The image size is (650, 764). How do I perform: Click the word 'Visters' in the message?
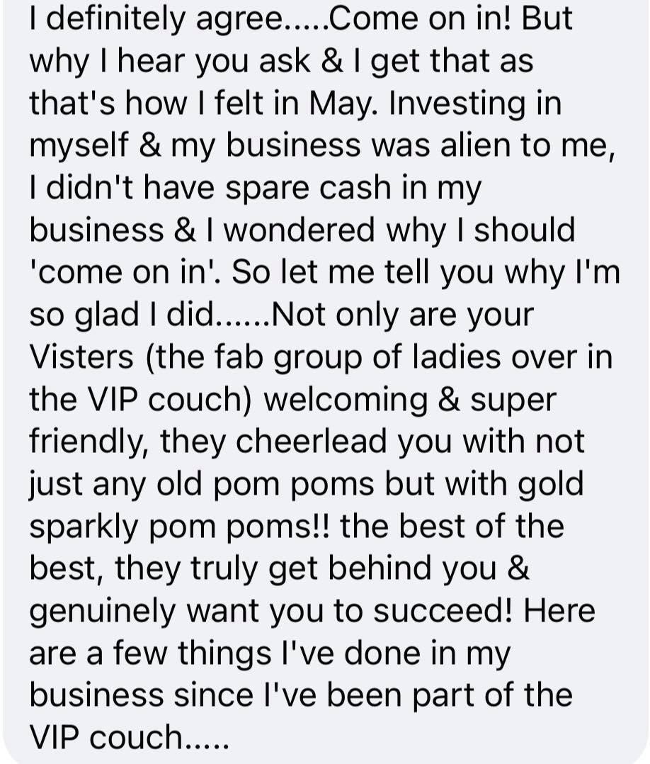point(81,356)
